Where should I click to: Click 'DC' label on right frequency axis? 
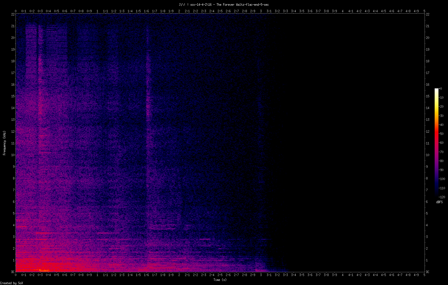coord(428,272)
